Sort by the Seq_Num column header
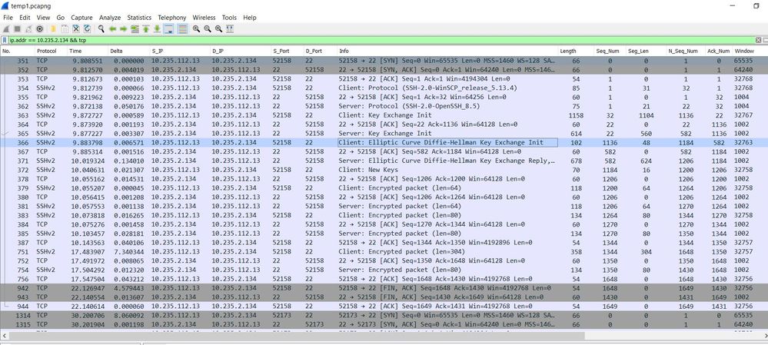 (x=610, y=51)
